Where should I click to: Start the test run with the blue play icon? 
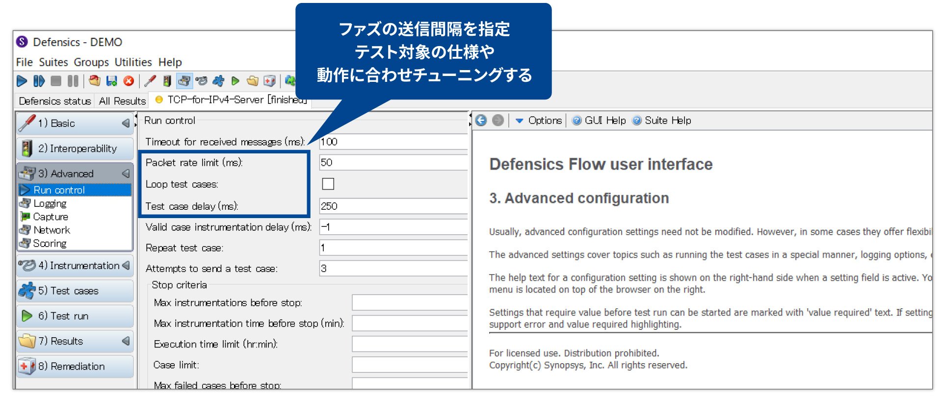pyautogui.click(x=22, y=81)
